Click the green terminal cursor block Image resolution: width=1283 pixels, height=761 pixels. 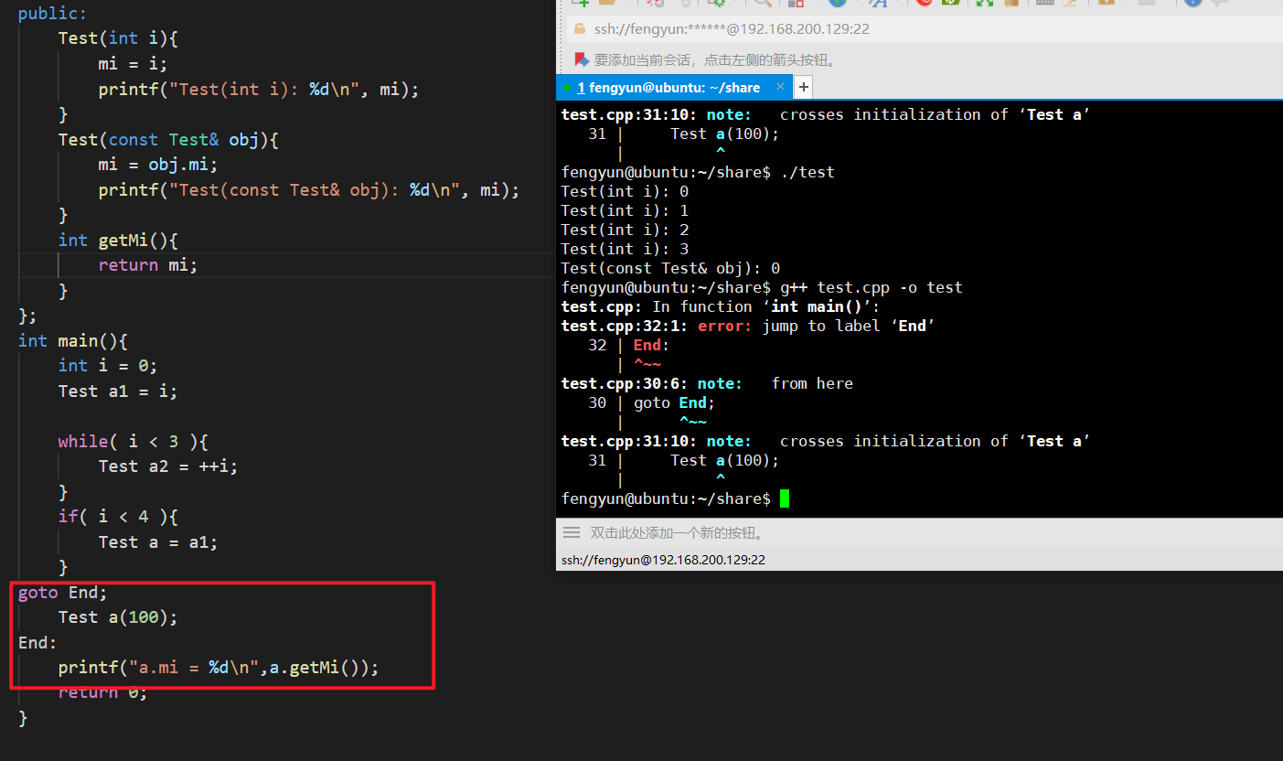coord(784,498)
